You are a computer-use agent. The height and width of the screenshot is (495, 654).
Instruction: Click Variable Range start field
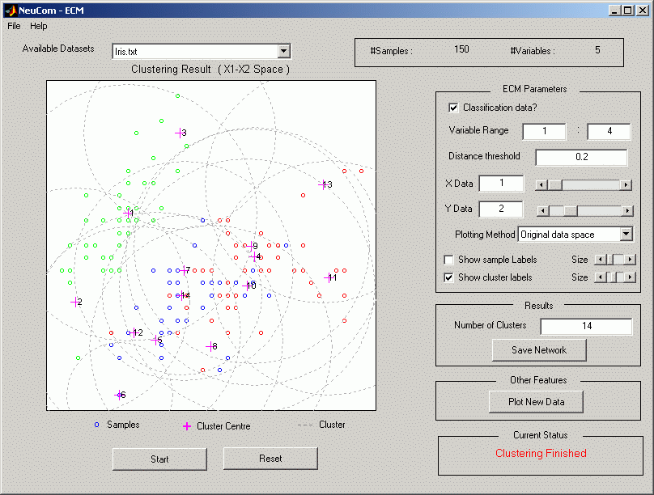(x=544, y=131)
